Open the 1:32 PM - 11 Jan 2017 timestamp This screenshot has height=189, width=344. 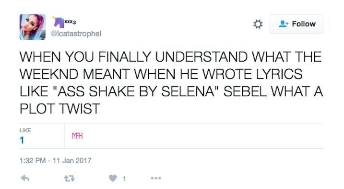[55, 161]
